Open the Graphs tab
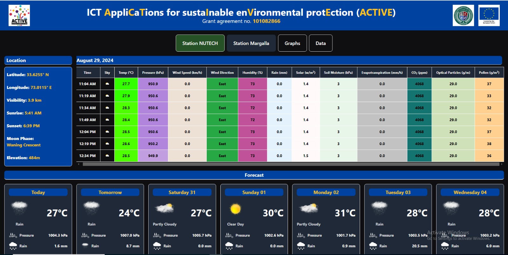This screenshot has width=508, height=255. 292,43
